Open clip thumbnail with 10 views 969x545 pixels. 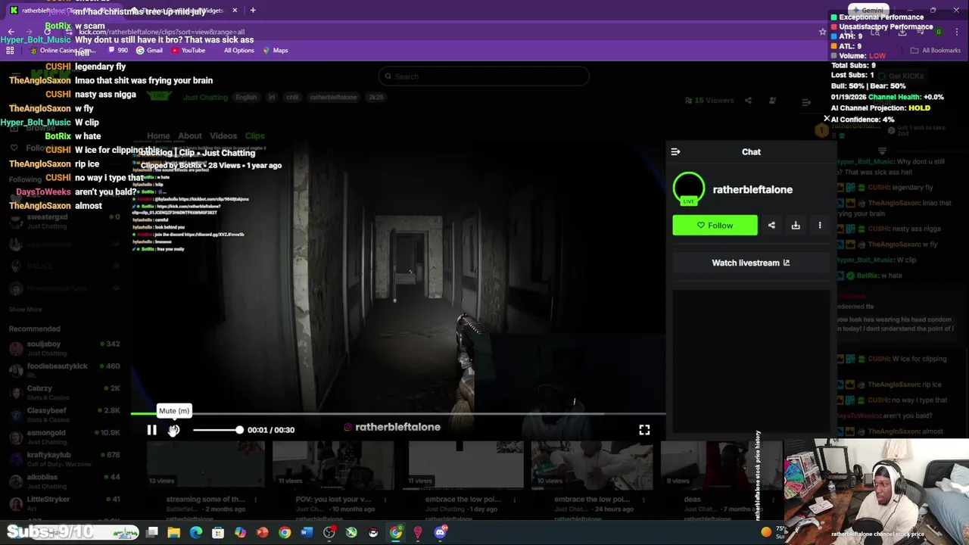591,465
